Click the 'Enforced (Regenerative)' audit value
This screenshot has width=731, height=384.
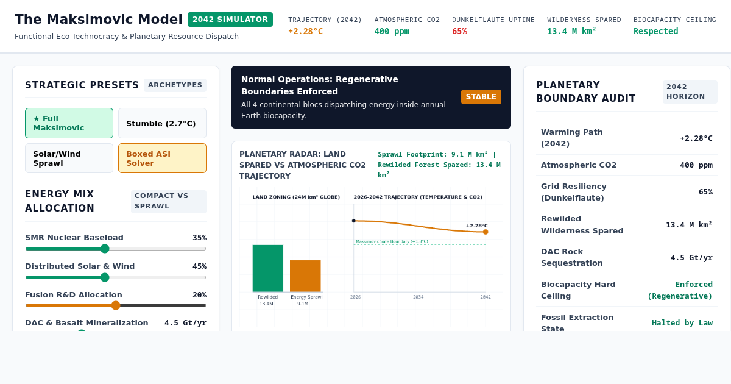tap(680, 290)
